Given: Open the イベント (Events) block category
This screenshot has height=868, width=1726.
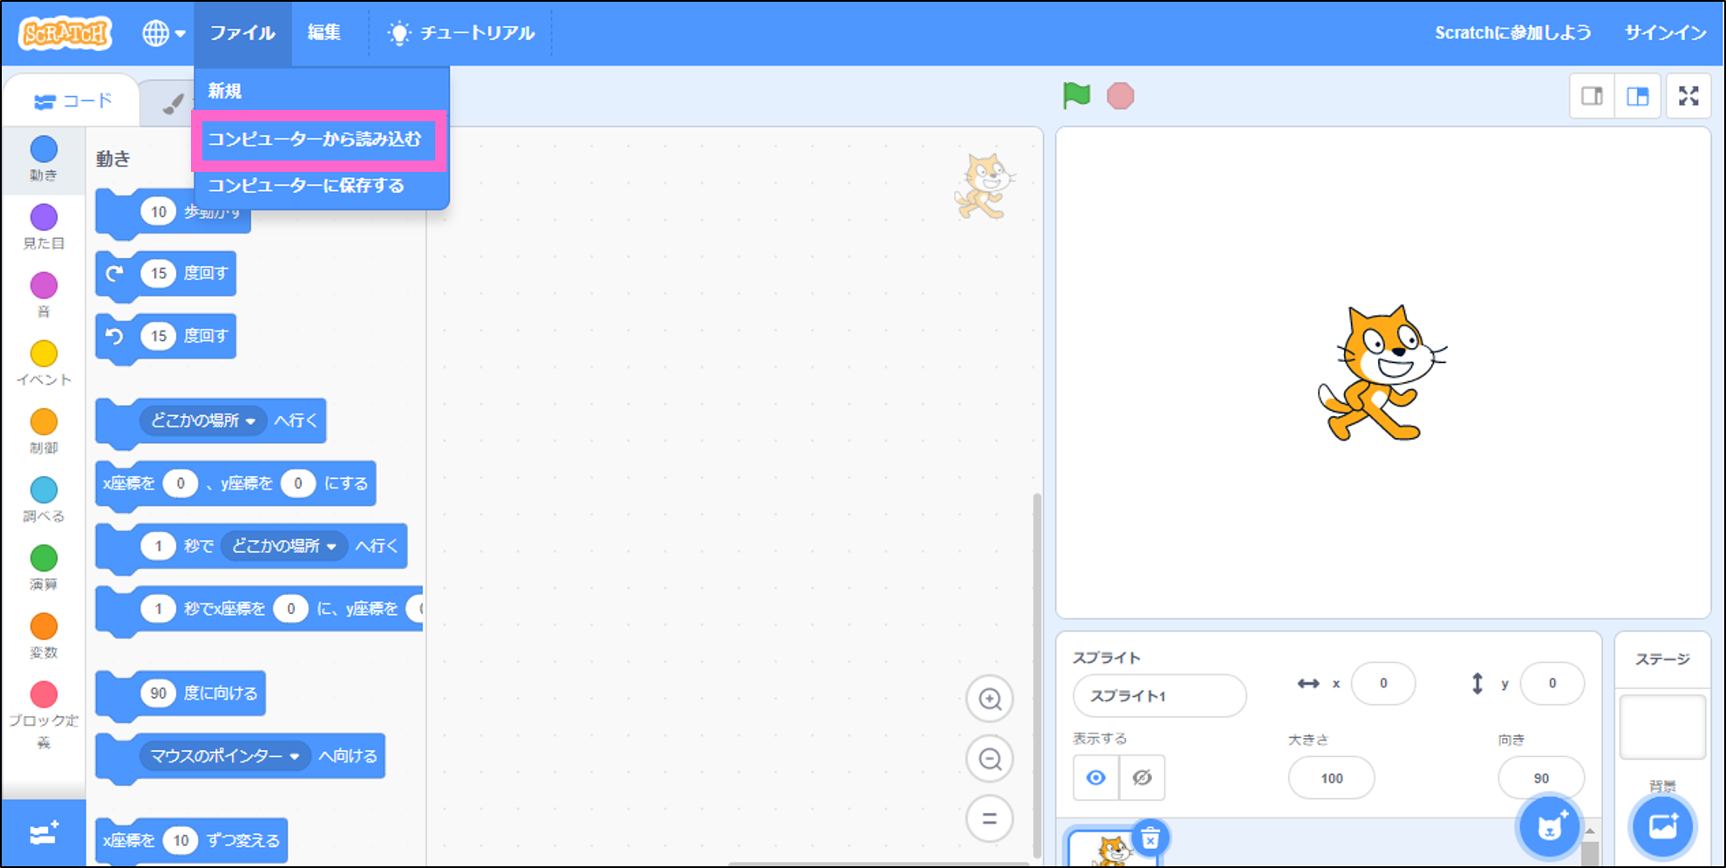Looking at the screenshot, I should [43, 364].
